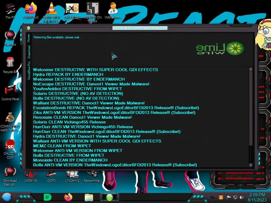
Task: Open the Chuzzle red fuzzball desktop icon
Action: tap(10, 149)
